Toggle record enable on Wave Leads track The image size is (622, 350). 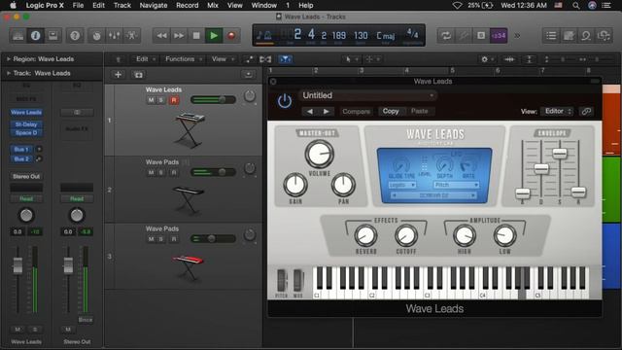pyautogui.click(x=174, y=100)
